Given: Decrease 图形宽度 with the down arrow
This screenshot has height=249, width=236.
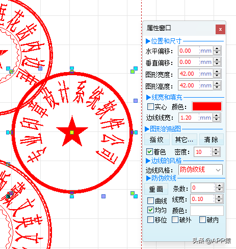Looking at the screenshot, I should pyautogui.click(x=217, y=76).
